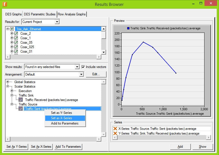The height and width of the screenshot is (155, 219).
Task: Click the Traffic Received statistic icon
Action: (21, 100)
